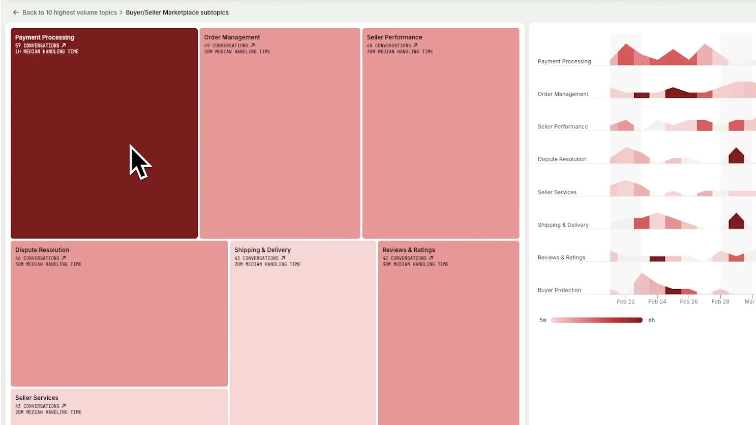
Task: Open Order Management conversations arrow icon
Action: [x=253, y=45]
